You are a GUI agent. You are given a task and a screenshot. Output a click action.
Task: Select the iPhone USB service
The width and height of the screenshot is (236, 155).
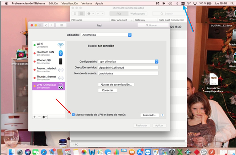[48, 62]
